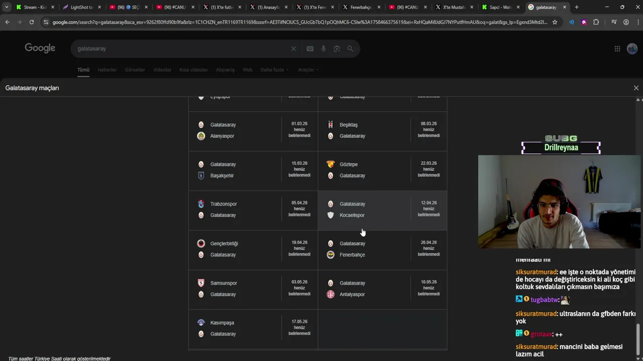Switch to the Alışveriş tab
The image size is (643, 361).
225,70
